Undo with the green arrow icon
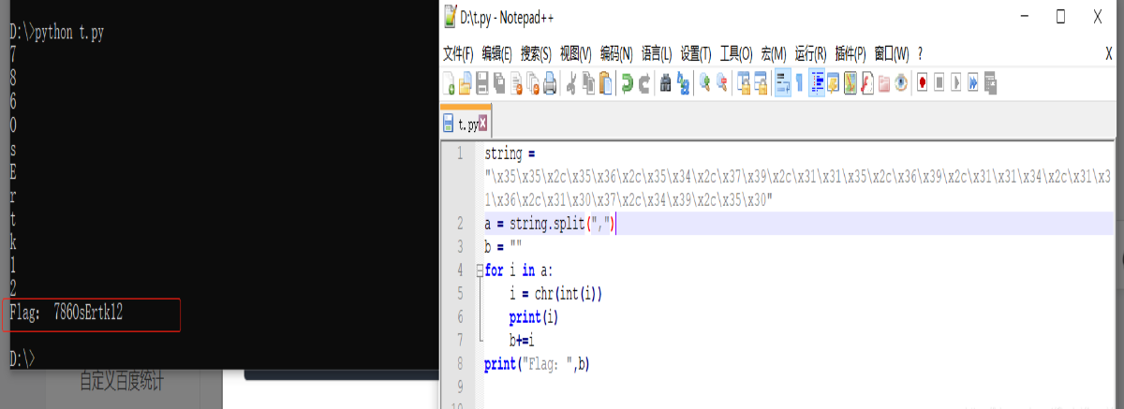Image resolution: width=1124 pixels, height=409 pixels. (627, 83)
